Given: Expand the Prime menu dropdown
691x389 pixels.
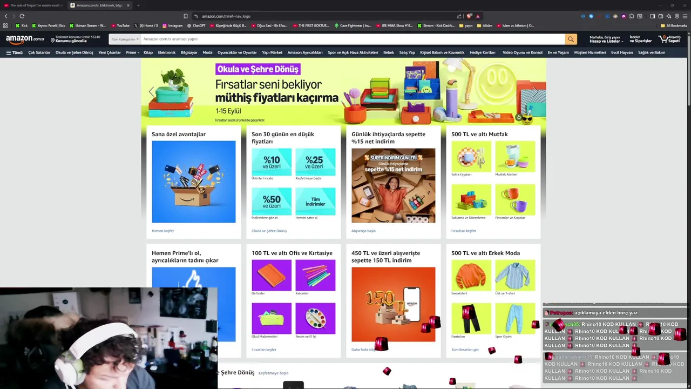Looking at the screenshot, I should pyautogui.click(x=132, y=52).
